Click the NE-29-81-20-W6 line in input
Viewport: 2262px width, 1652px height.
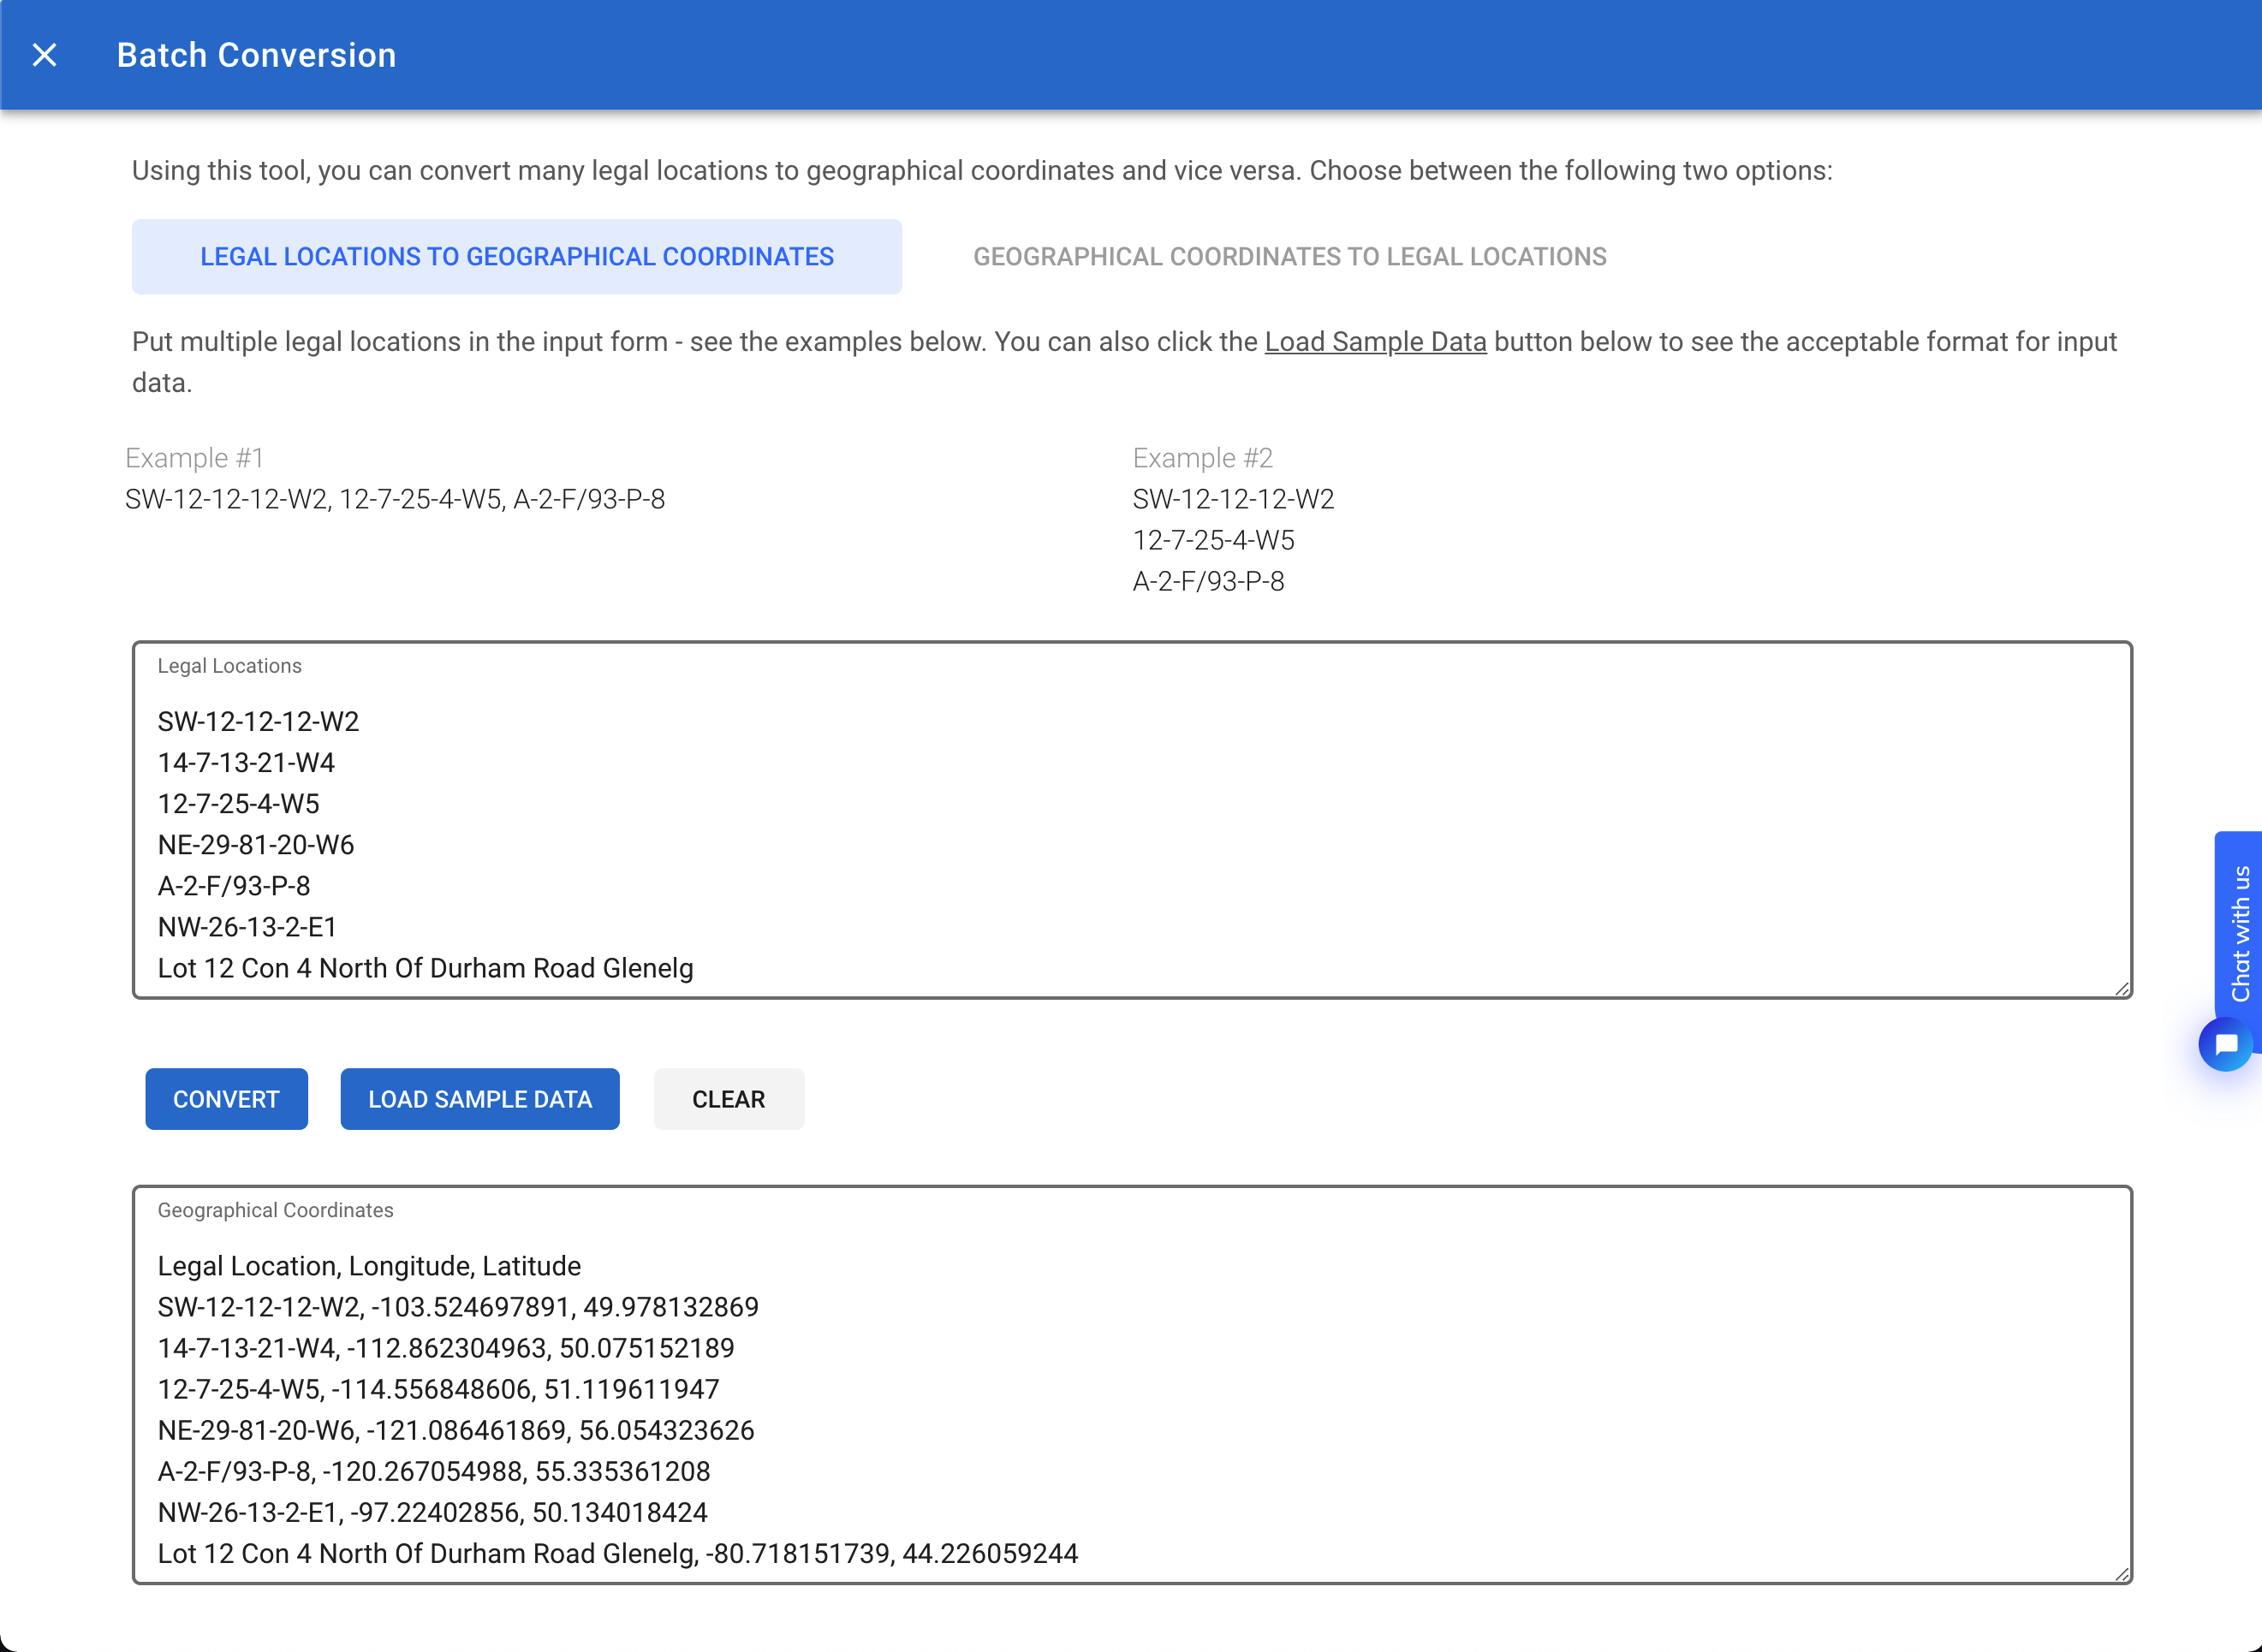coord(256,845)
